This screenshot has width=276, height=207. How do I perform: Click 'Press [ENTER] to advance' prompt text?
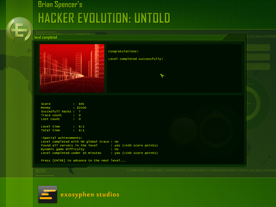click(83, 160)
